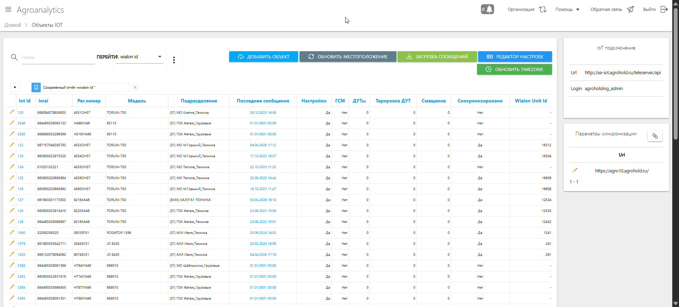Click the organization switch arrows icon
The image size is (679, 307).
pos(542,10)
